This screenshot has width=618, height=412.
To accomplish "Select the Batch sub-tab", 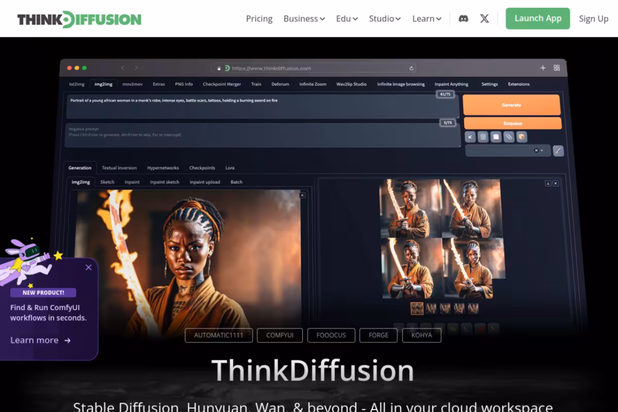I will pyautogui.click(x=236, y=182).
